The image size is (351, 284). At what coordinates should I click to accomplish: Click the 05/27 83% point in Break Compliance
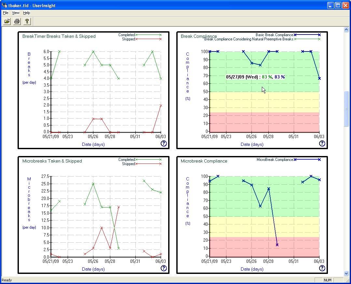click(x=260, y=65)
